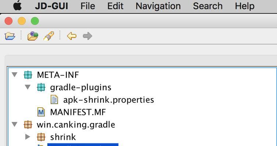This screenshot has width=277, height=146.
Task: Click the MANIFEST.MF file icon
Action: coord(41,112)
